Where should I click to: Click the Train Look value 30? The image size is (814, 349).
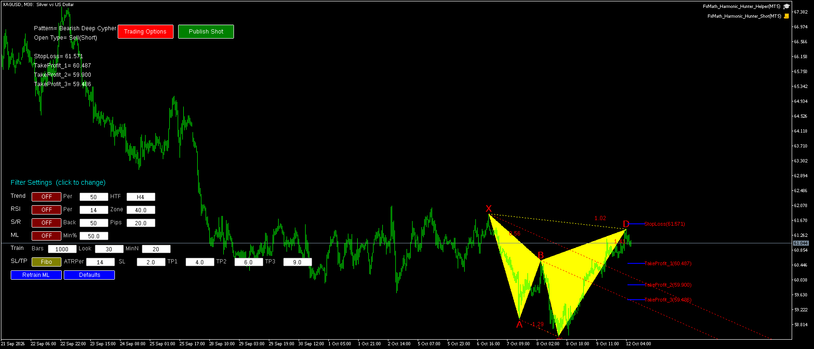click(109, 249)
